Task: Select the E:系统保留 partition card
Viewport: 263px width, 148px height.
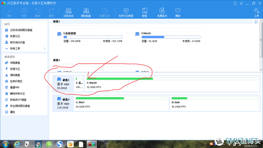Action: point(90,36)
